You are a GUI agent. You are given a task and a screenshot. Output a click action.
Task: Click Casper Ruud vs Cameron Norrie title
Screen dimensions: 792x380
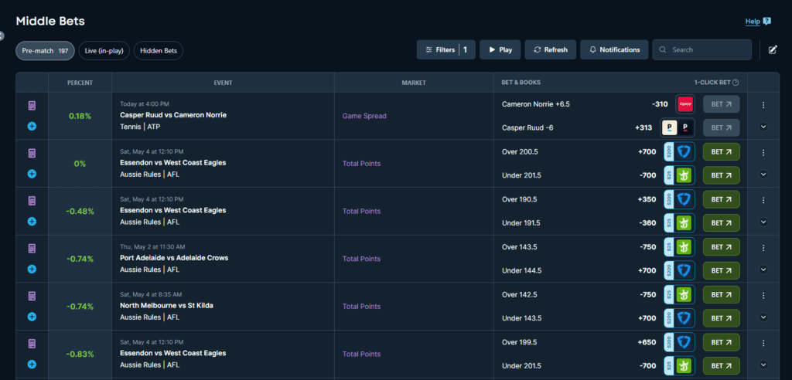[173, 115]
